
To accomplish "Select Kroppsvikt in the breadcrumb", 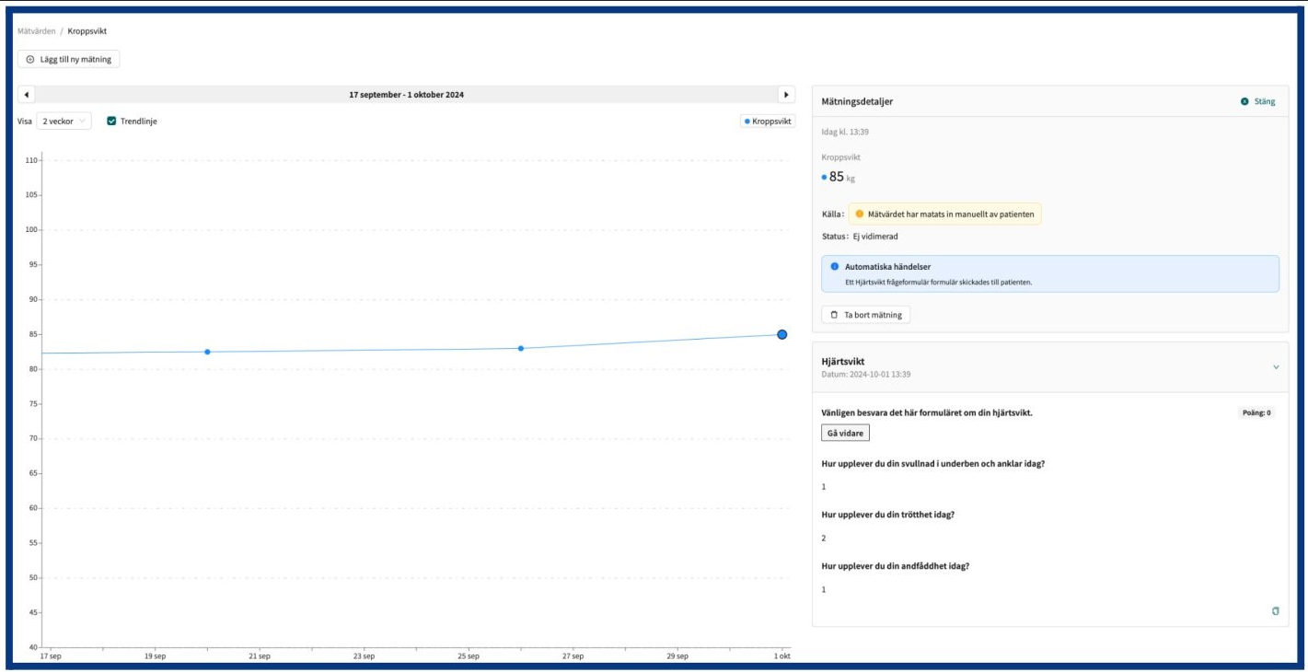I will click(87, 31).
